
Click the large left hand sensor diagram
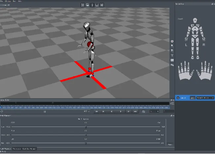pos(186,71)
